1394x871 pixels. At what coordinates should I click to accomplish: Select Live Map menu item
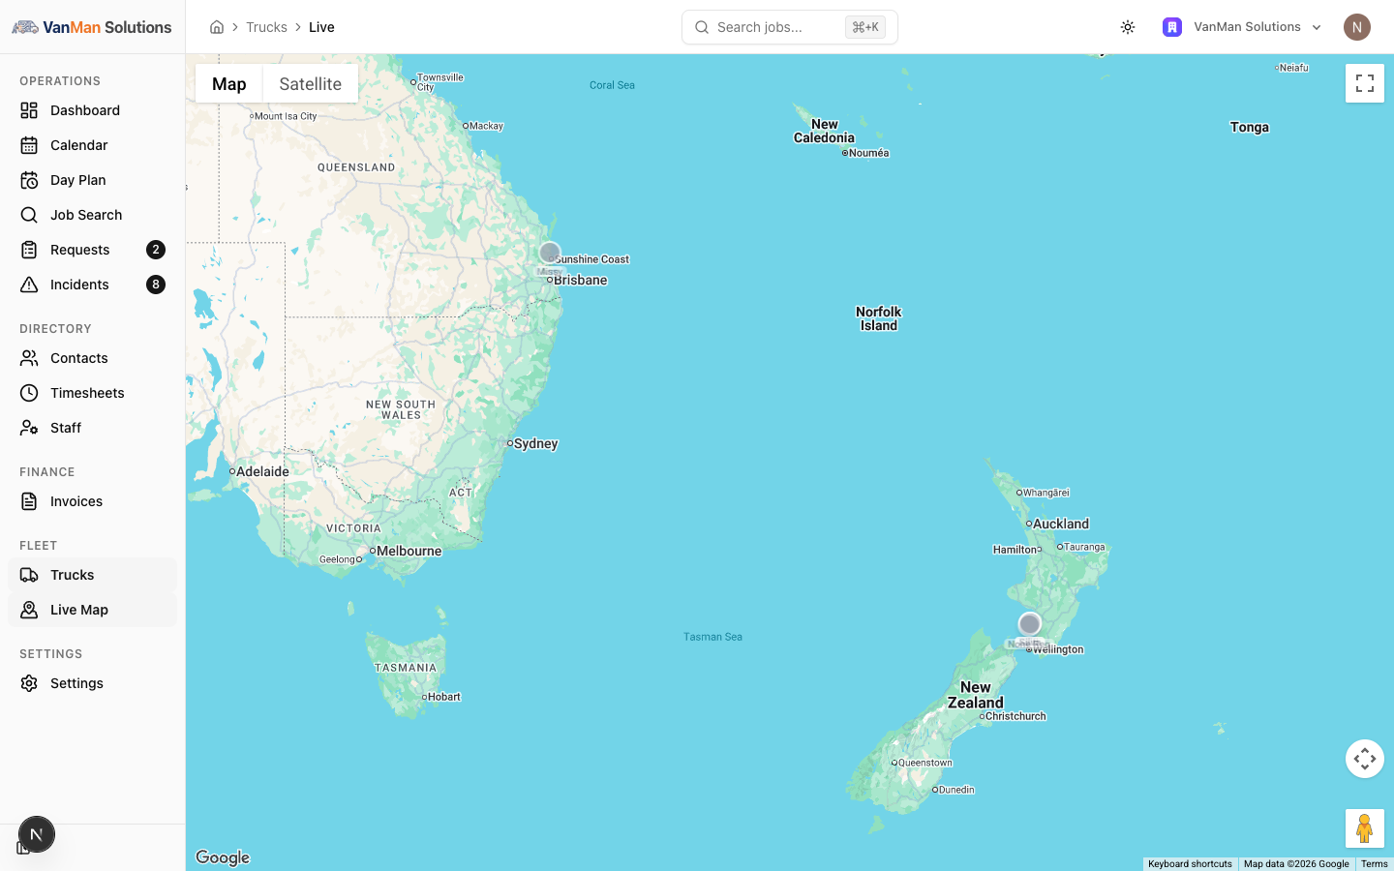coord(92,610)
